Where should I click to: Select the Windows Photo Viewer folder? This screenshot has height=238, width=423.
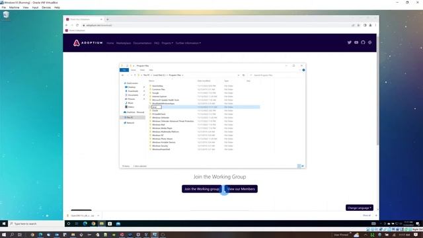pos(162,139)
